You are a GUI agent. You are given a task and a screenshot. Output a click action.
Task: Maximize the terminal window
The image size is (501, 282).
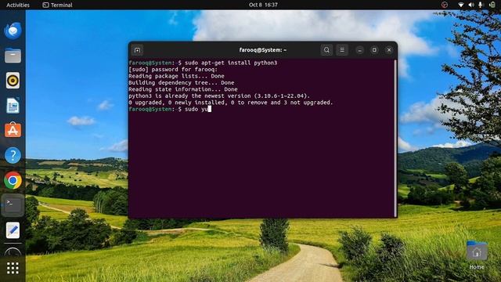[x=374, y=50]
